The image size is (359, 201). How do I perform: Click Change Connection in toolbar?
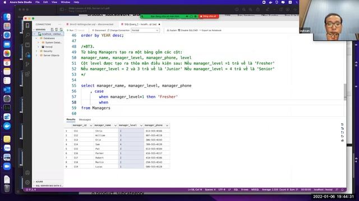(x=118, y=30)
